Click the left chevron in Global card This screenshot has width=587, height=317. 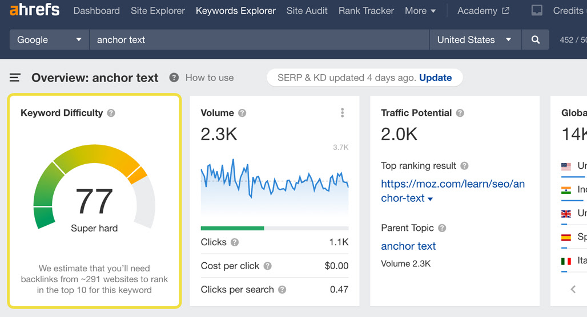(x=573, y=289)
